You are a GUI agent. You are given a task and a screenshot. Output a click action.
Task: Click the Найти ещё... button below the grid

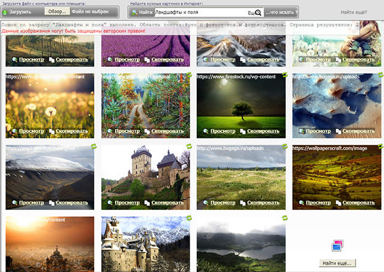(x=337, y=263)
